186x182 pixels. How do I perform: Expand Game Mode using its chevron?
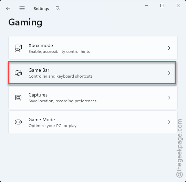pyautogui.click(x=169, y=122)
